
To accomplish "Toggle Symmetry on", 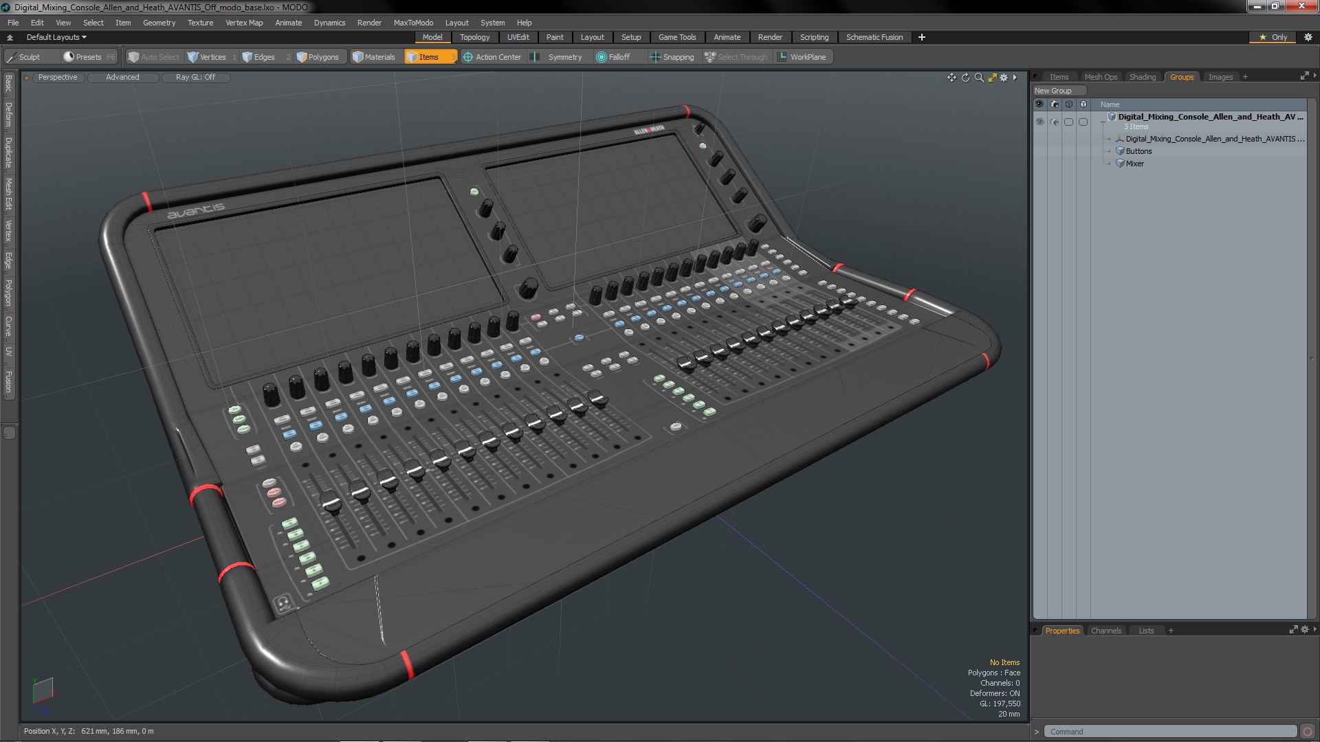I will pyautogui.click(x=558, y=57).
